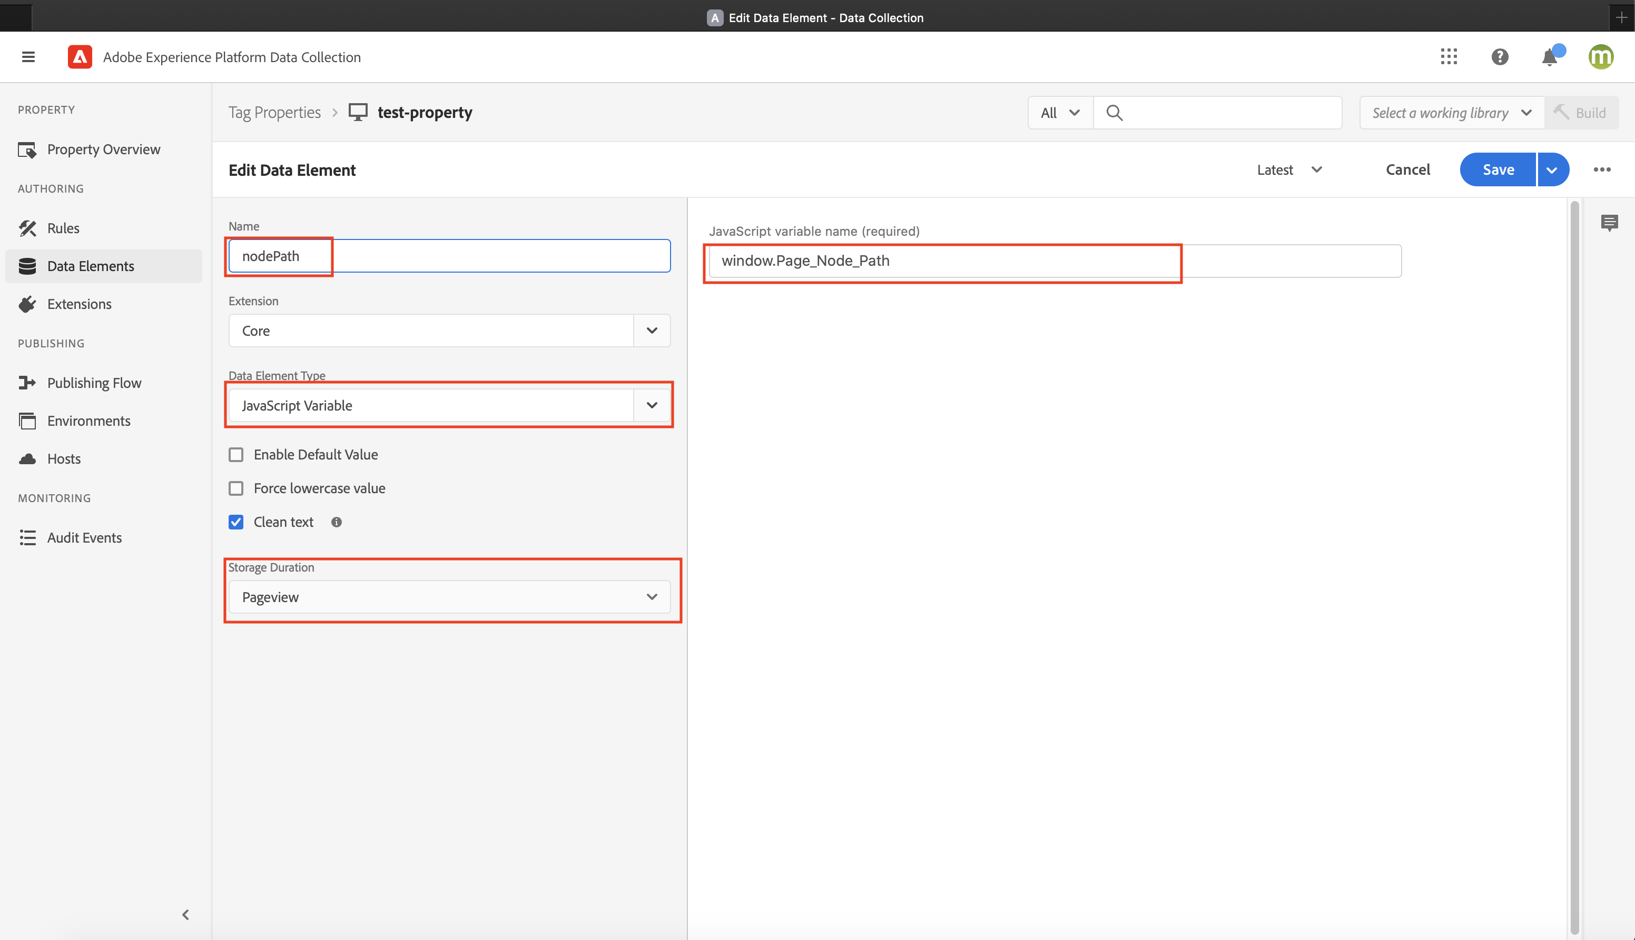Open the help question mark icon

click(x=1500, y=57)
